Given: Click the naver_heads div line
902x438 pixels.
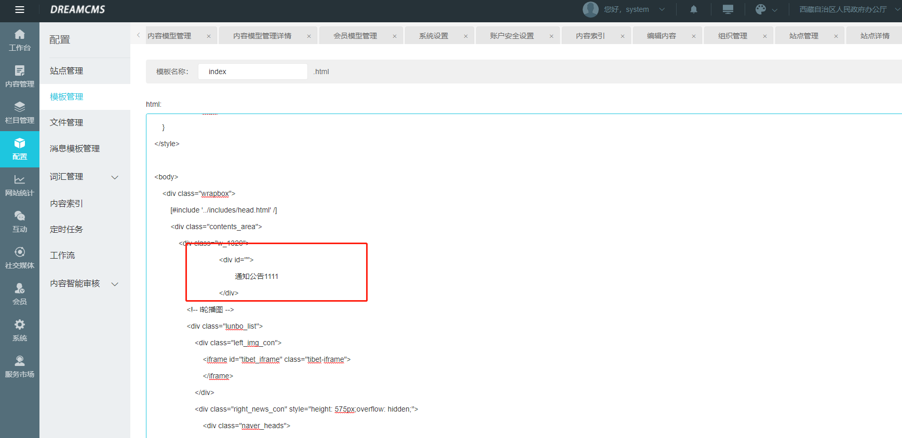Looking at the screenshot, I should click(x=247, y=426).
